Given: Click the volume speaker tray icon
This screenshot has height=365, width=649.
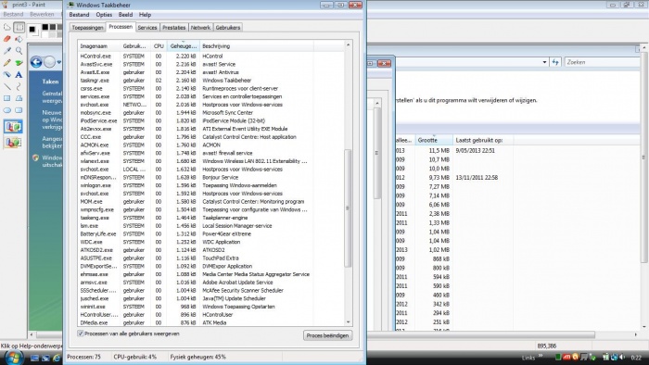Looking at the screenshot, I should click(x=622, y=357).
